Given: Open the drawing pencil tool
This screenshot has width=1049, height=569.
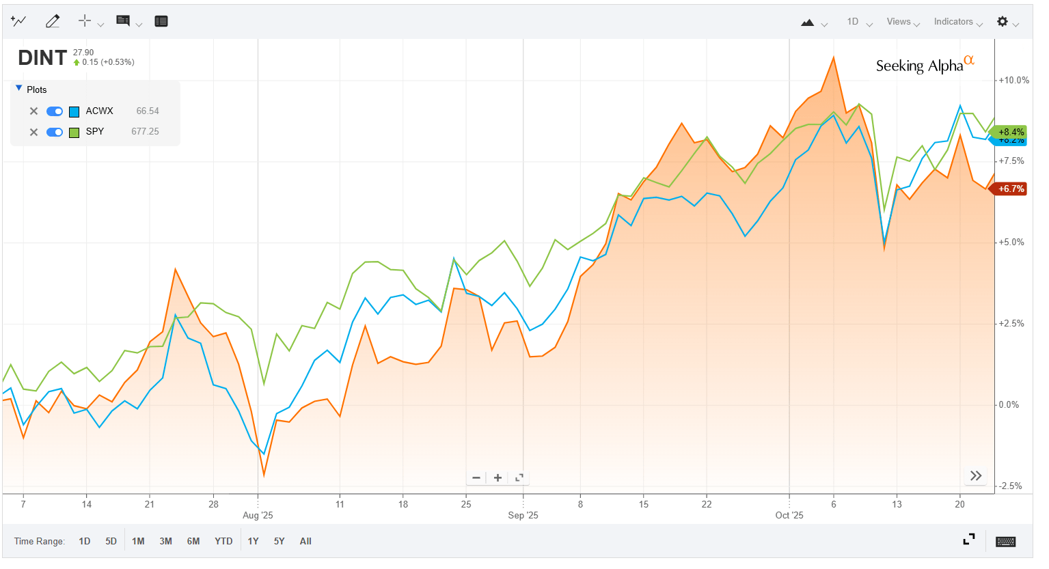Looking at the screenshot, I should (x=53, y=21).
